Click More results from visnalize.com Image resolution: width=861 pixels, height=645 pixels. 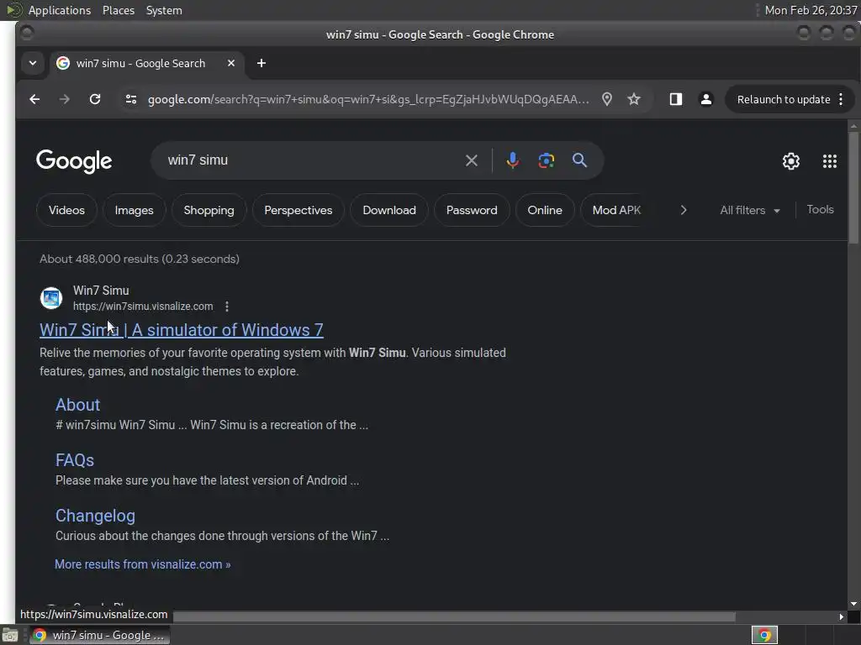click(142, 564)
